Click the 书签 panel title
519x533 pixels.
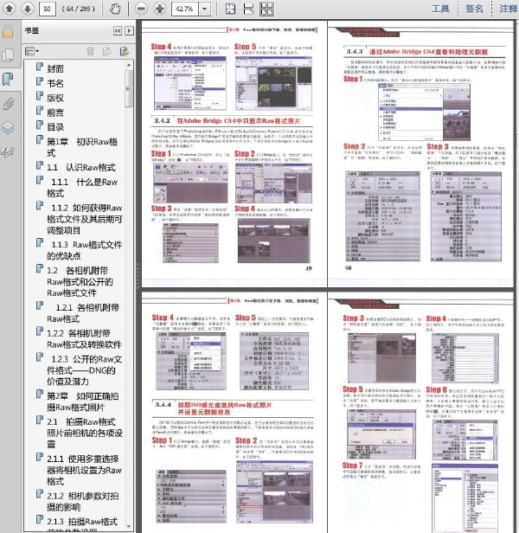point(32,30)
